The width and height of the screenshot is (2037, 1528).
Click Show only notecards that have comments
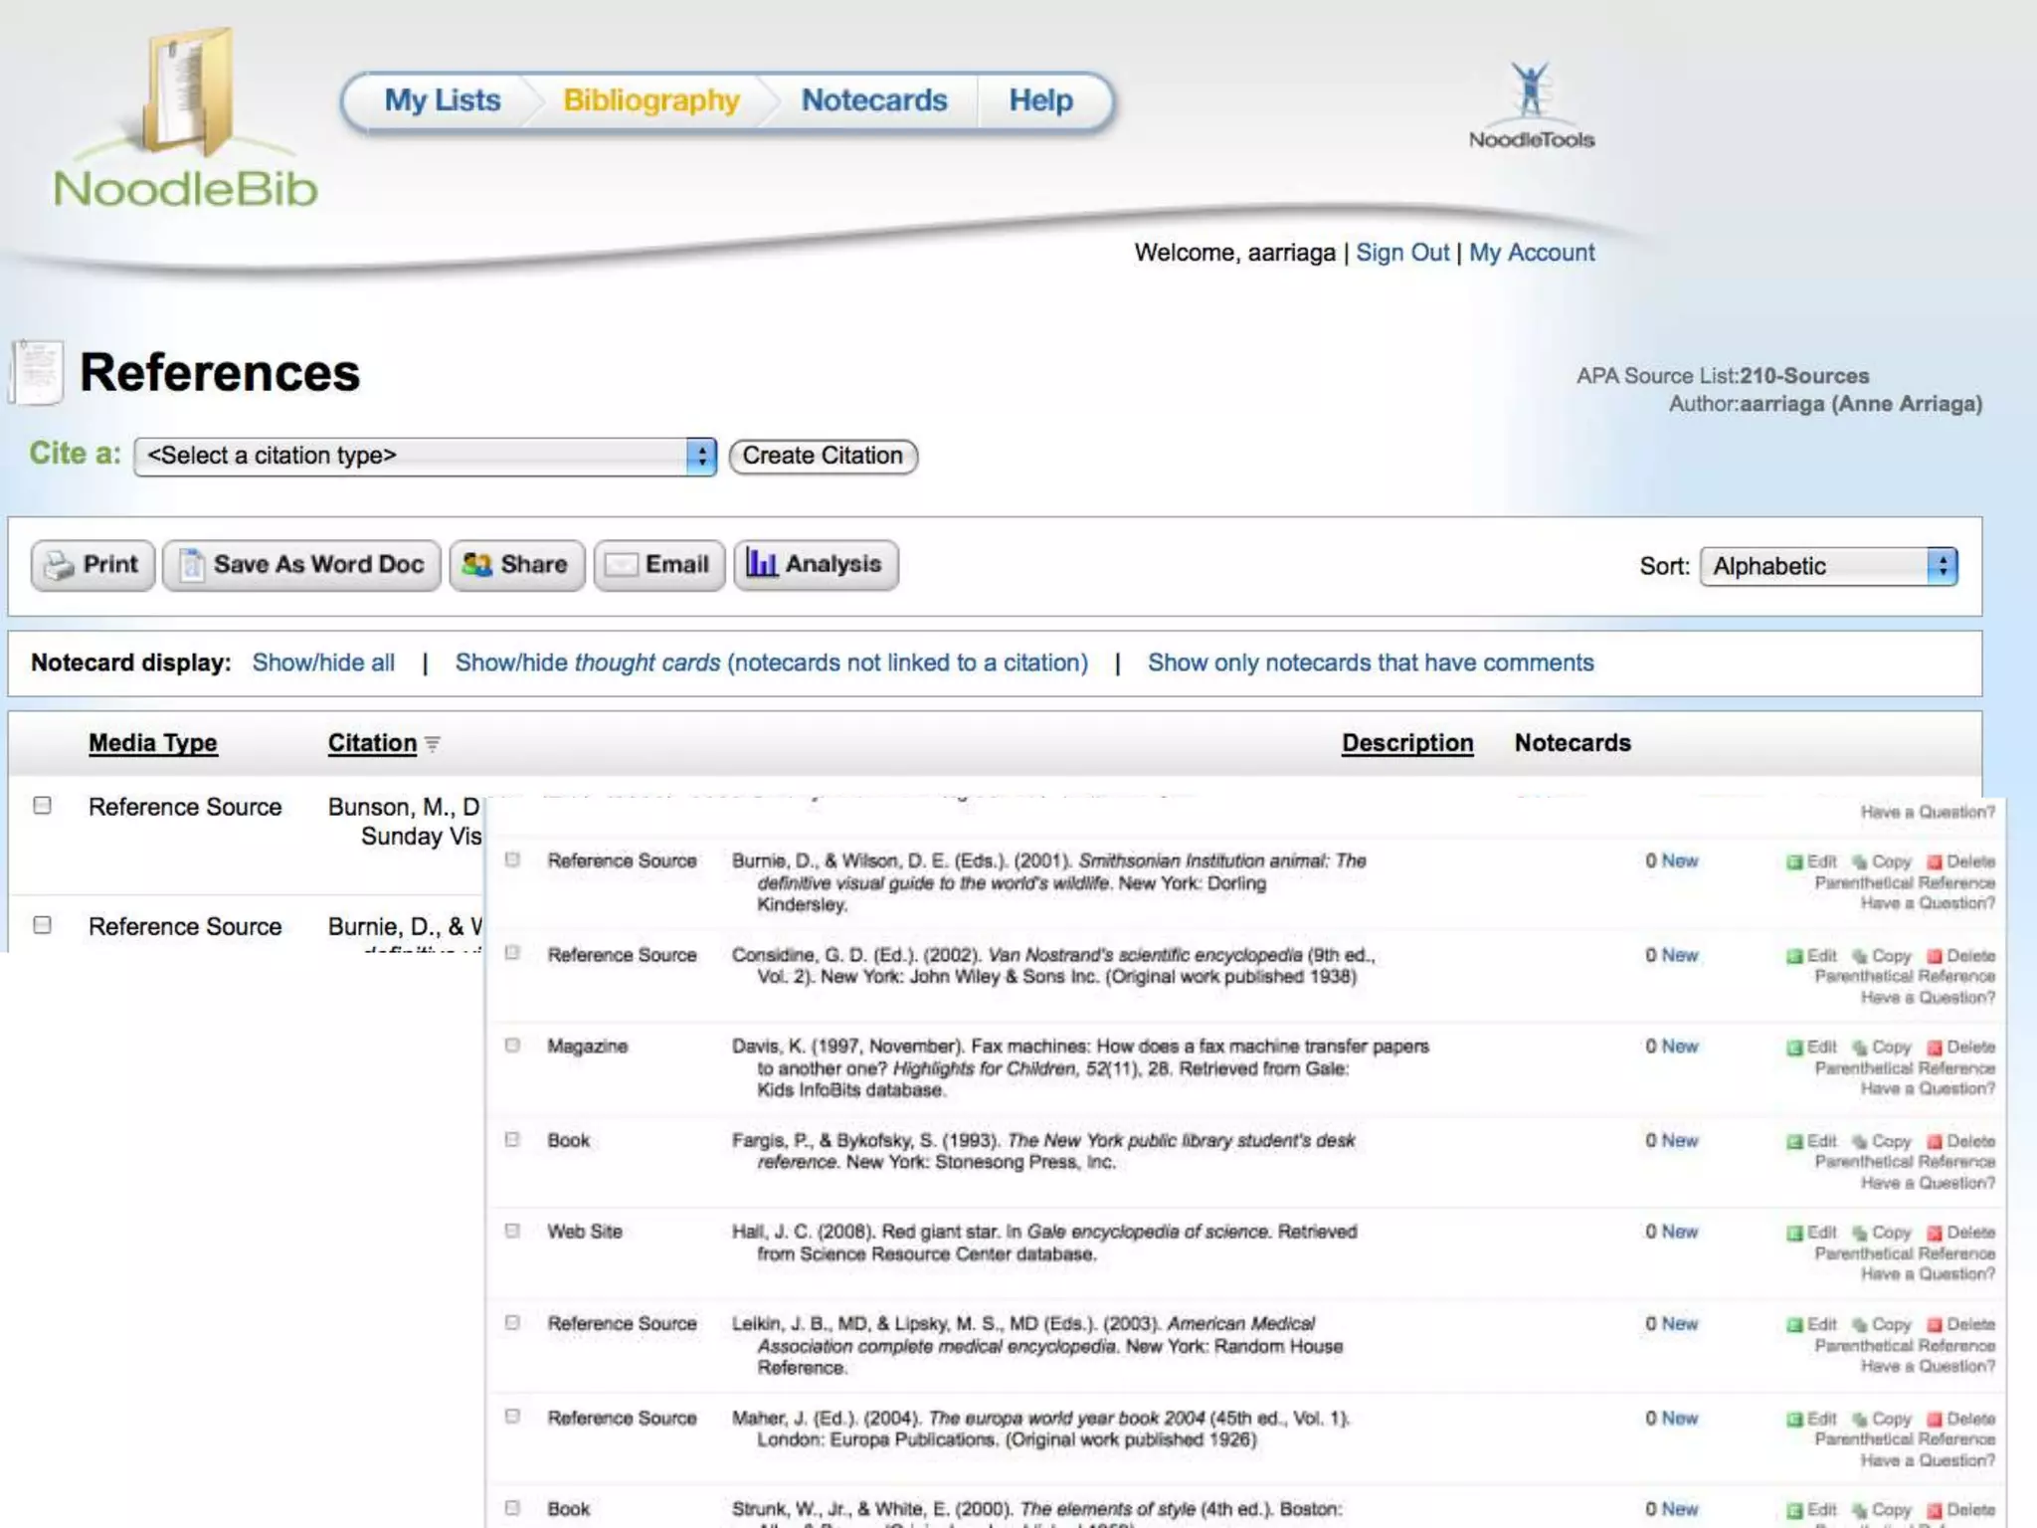[x=1370, y=663]
